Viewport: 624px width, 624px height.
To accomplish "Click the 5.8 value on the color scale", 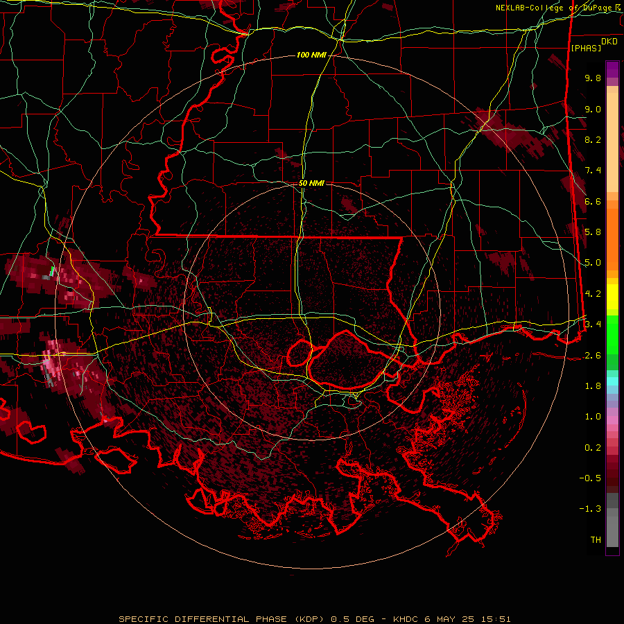I will tap(593, 232).
